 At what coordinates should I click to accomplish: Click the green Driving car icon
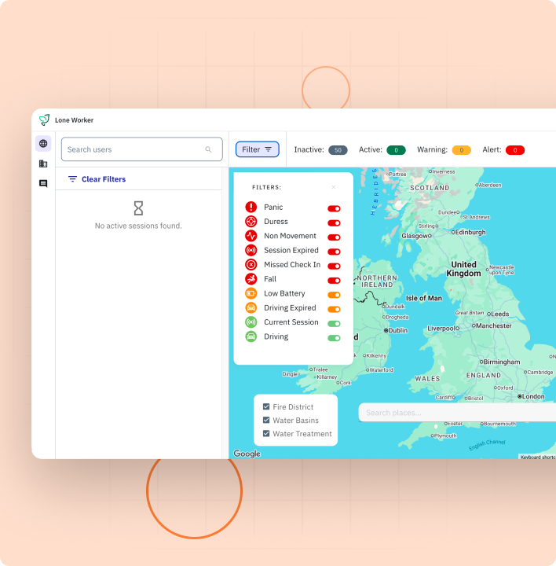[251, 336]
